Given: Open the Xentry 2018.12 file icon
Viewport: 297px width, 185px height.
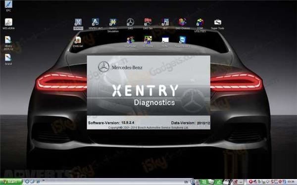Looking at the screenshot, I should click(8, 43).
